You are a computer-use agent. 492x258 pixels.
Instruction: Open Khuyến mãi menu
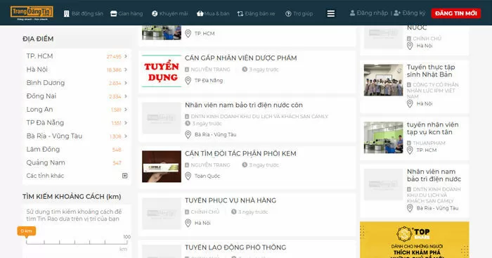click(170, 13)
